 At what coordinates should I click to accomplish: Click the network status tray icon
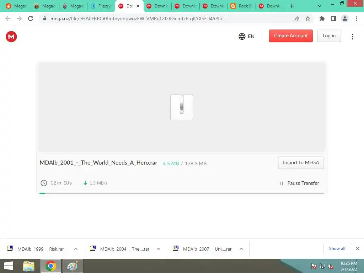click(x=322, y=266)
